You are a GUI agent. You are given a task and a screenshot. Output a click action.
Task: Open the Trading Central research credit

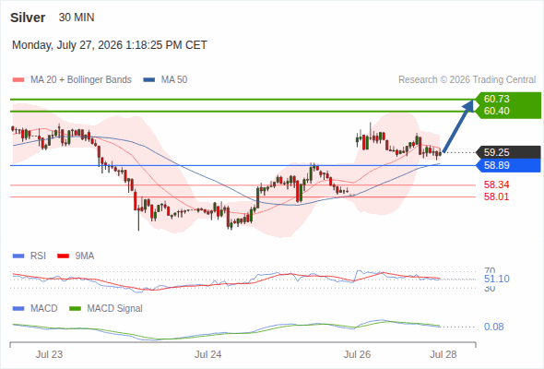click(x=467, y=80)
